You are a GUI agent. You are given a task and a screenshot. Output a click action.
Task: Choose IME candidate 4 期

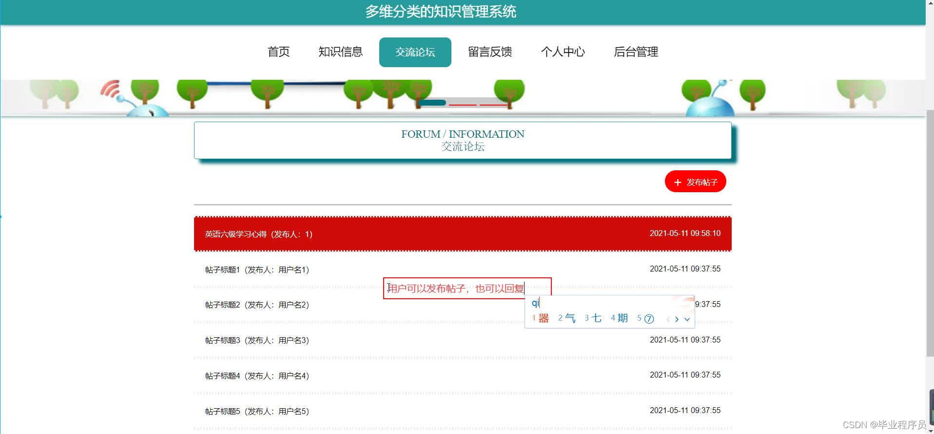620,318
